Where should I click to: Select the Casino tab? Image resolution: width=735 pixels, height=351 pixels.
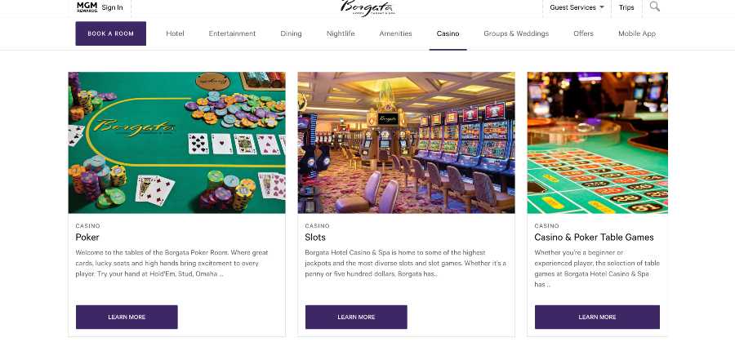(448, 33)
